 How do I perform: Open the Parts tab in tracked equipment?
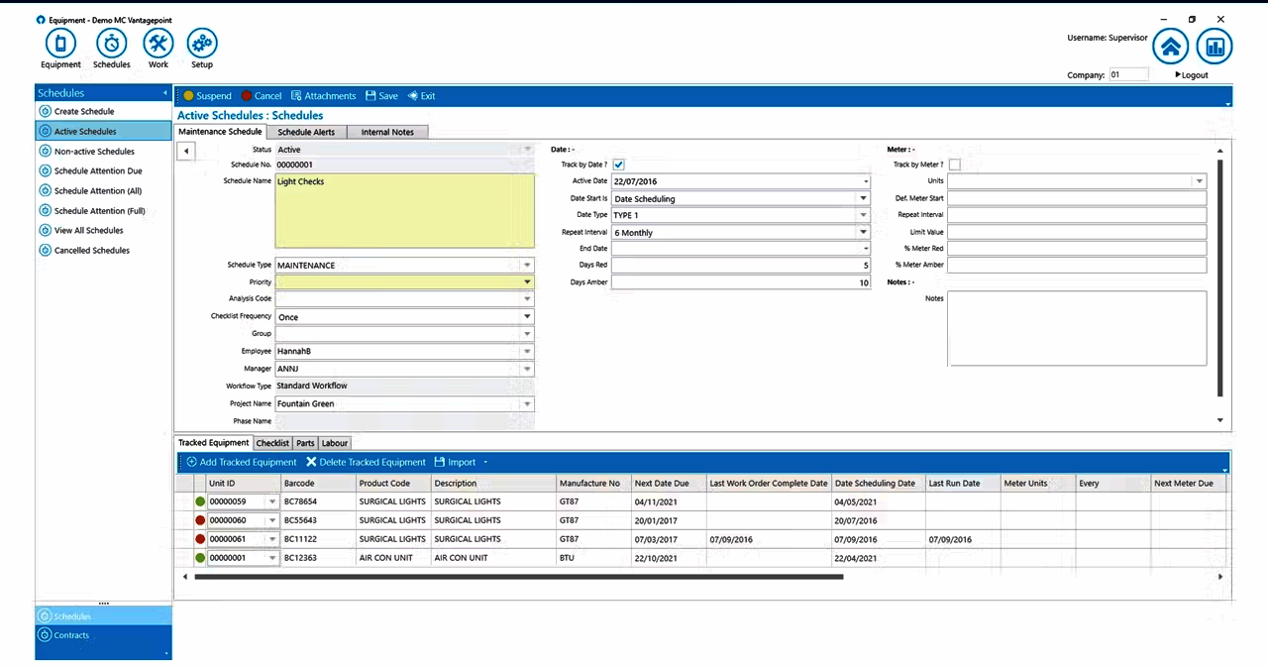click(304, 443)
